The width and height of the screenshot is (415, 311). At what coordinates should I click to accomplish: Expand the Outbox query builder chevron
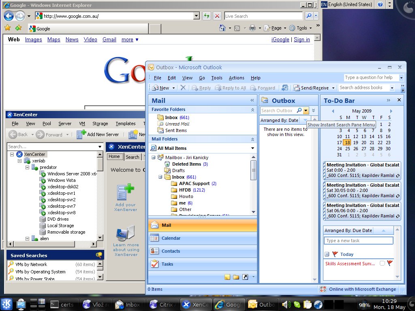pos(313,111)
